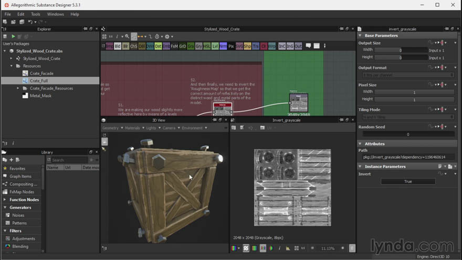Add a frame to the graph

click(317, 46)
